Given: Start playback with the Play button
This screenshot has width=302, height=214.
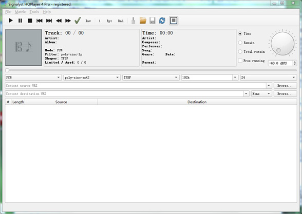Looking at the screenshot, I should point(11,21).
